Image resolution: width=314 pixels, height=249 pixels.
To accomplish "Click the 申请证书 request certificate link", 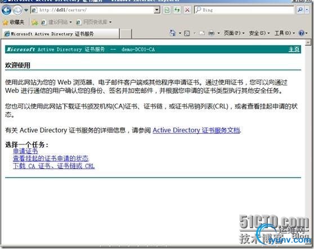I will tap(25, 151).
